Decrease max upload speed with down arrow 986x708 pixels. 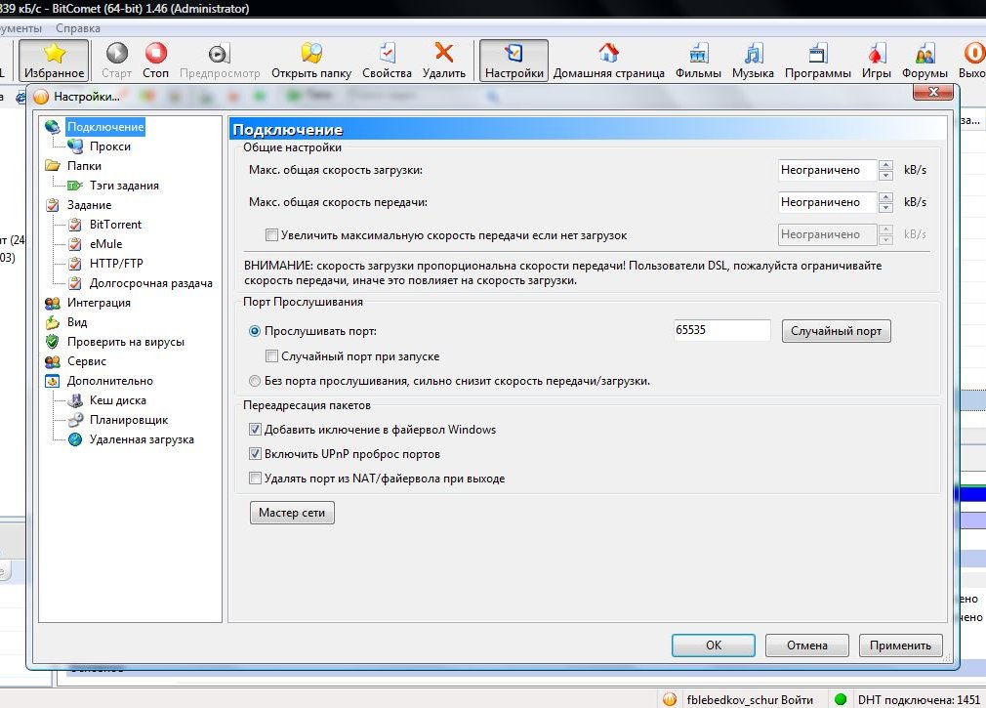click(x=886, y=207)
